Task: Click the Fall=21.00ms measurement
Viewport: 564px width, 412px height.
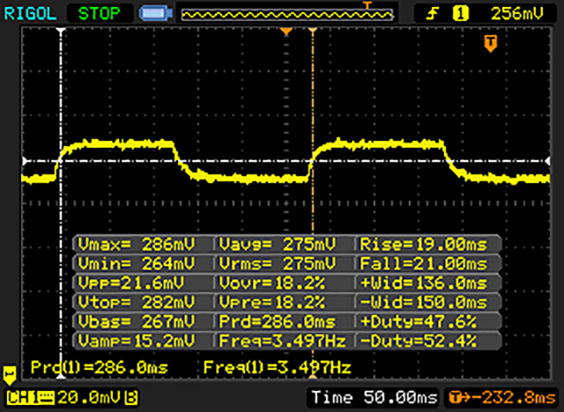Action: 423,264
